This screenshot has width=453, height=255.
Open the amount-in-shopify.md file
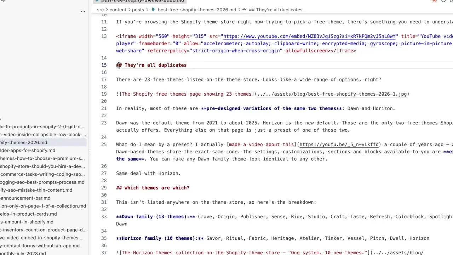point(27,222)
